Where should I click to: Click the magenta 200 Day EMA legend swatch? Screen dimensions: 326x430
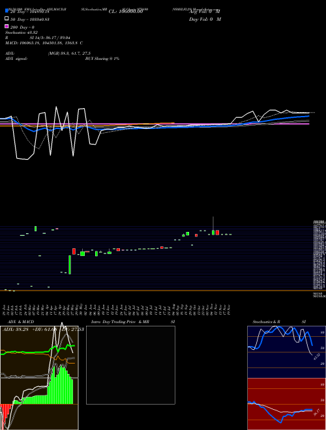click(7, 26)
